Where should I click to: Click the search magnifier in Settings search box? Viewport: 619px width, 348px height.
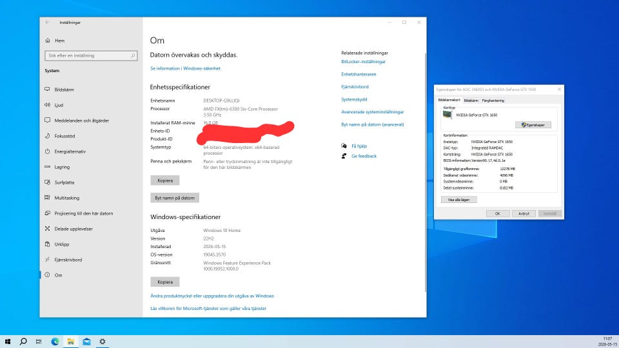pos(133,55)
